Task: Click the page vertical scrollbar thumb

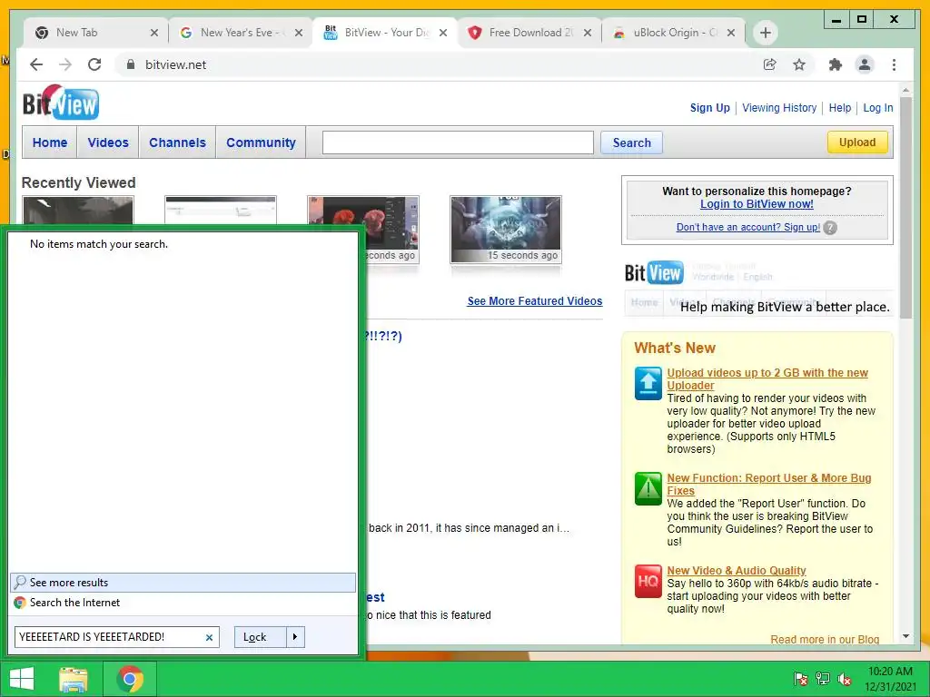Action: [x=905, y=208]
